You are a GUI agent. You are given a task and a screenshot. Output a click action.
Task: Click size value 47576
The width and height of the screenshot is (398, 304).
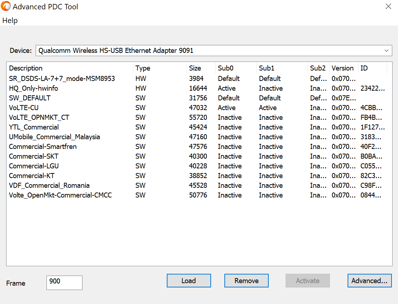pos(198,146)
